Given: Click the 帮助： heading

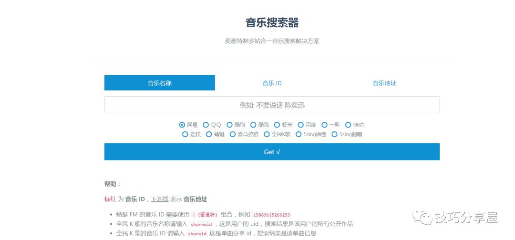Looking at the screenshot, I should pos(113,184).
